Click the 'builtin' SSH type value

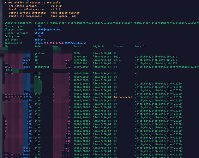(x=40, y=39)
